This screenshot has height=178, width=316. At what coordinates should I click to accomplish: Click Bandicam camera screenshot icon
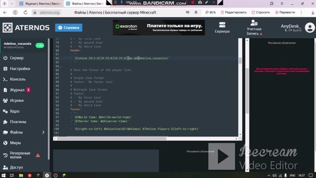[200, 2]
